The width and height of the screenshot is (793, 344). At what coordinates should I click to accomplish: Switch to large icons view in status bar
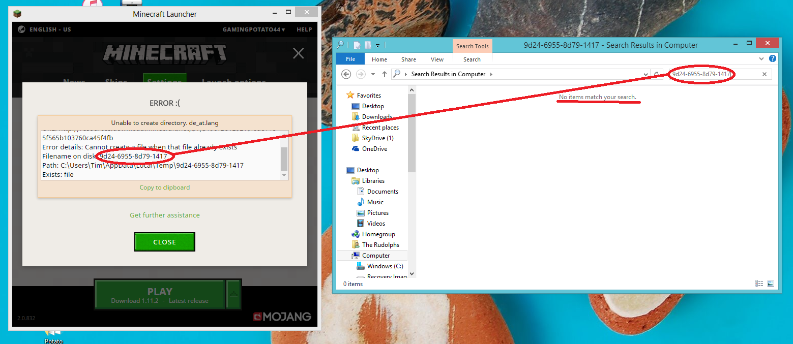(x=771, y=284)
